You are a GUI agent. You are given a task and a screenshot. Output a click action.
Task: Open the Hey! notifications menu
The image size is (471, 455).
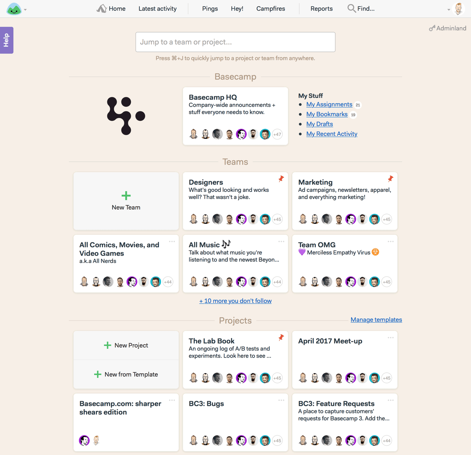tap(237, 9)
